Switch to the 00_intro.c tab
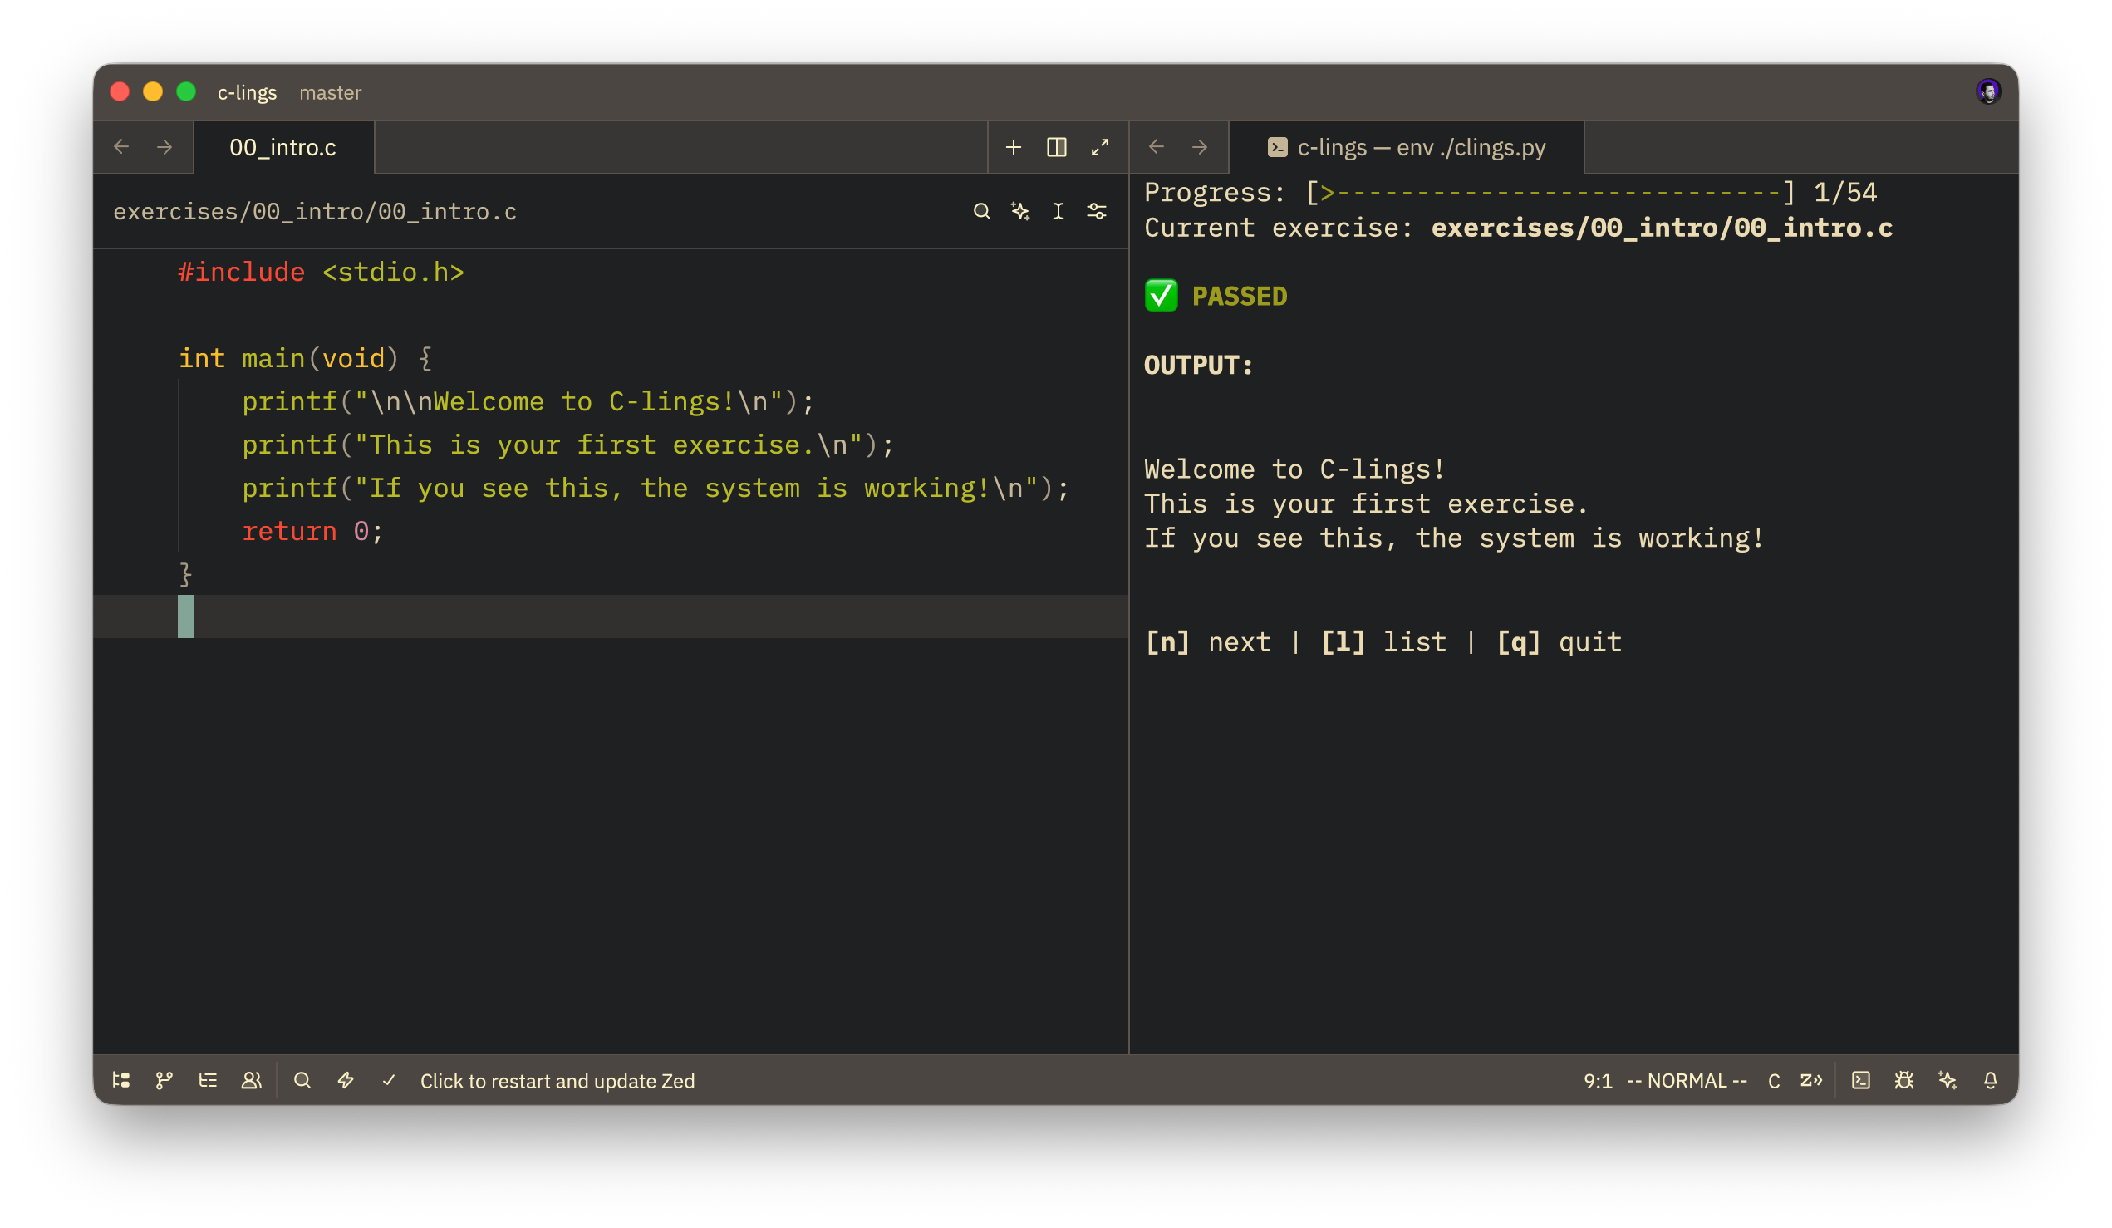2112x1228 pixels. pyautogui.click(x=283, y=147)
